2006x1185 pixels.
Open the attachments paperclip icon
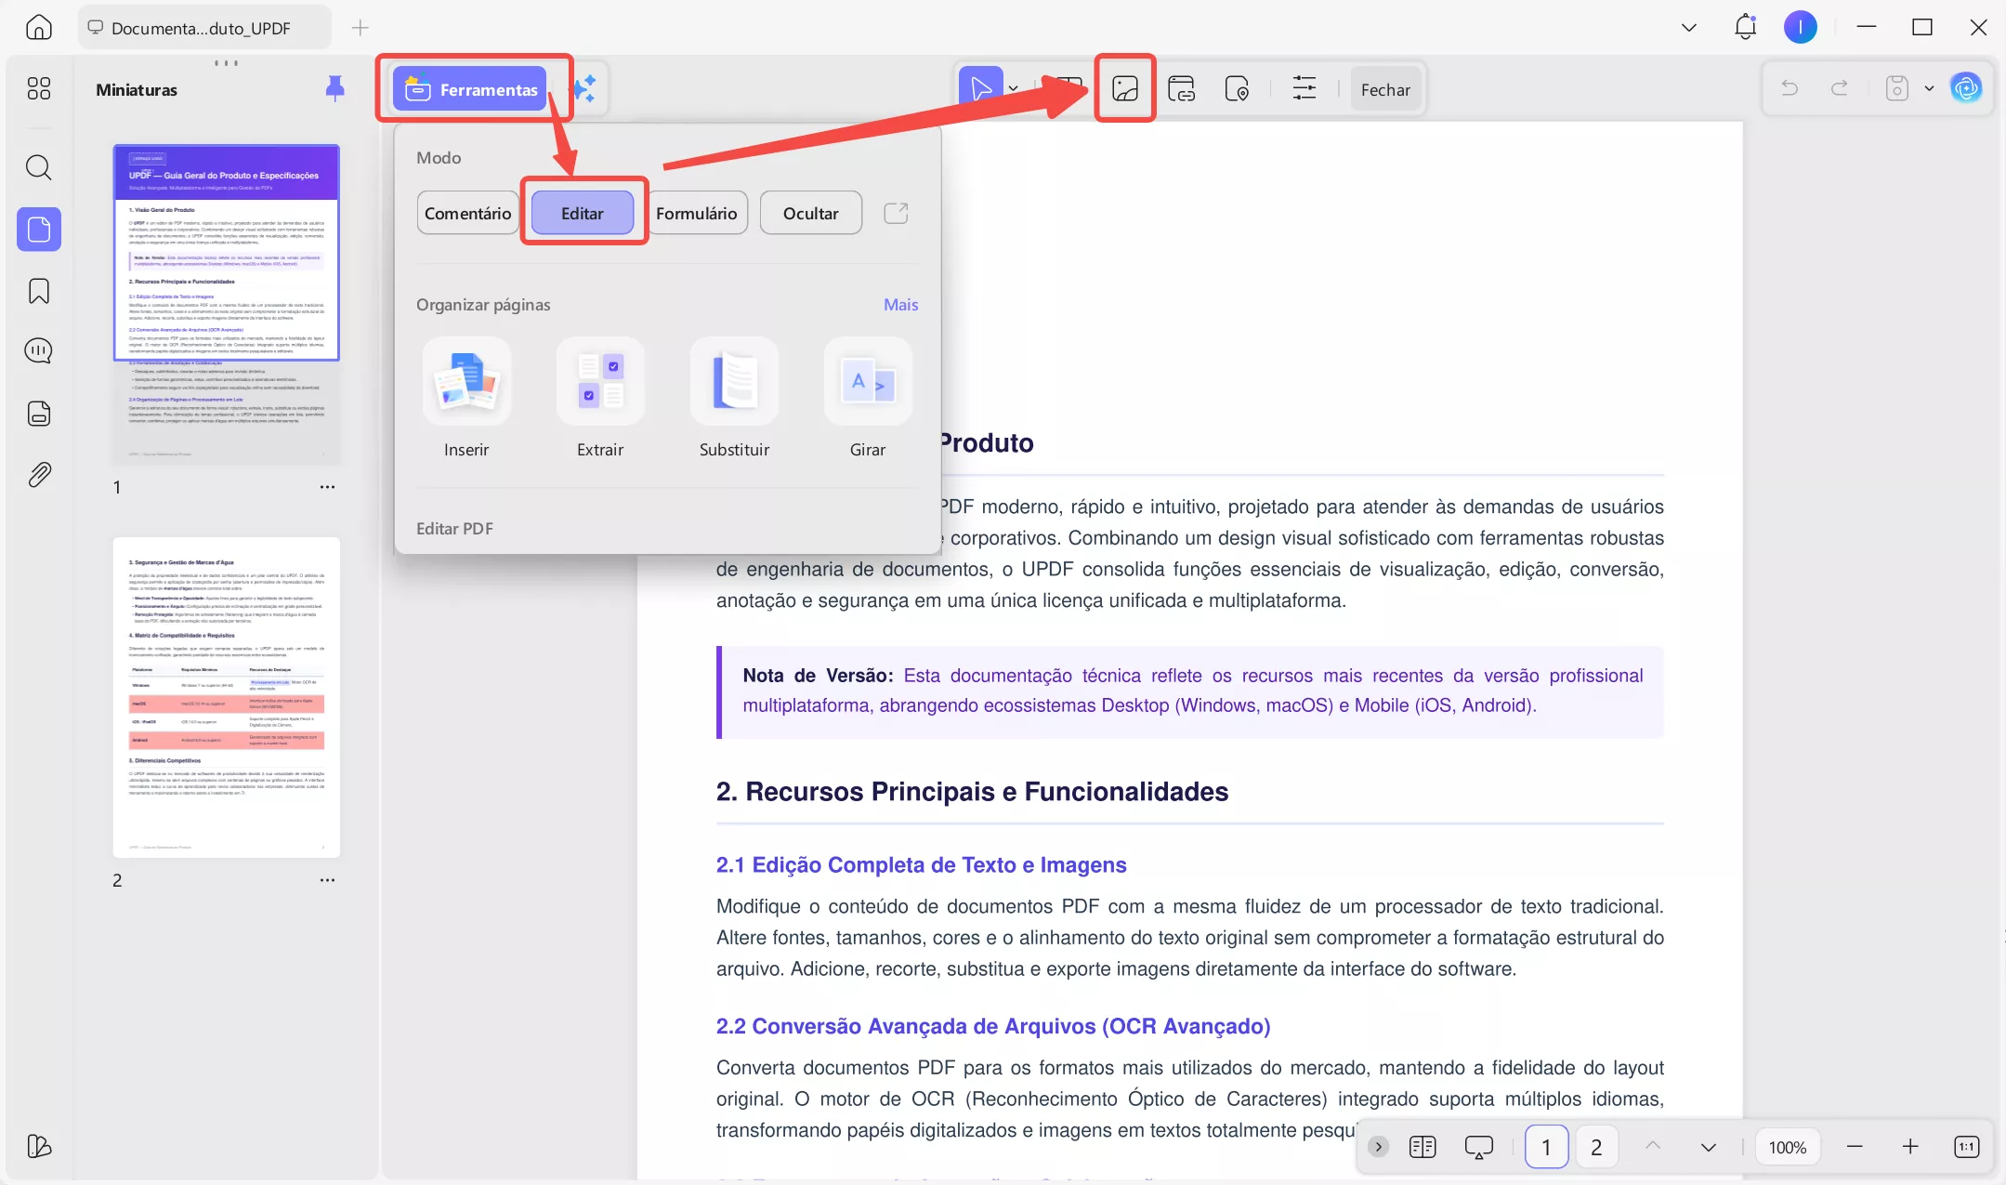(x=39, y=475)
